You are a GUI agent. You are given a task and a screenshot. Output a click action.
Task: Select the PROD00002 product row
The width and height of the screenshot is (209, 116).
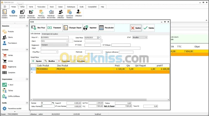tap(100, 69)
